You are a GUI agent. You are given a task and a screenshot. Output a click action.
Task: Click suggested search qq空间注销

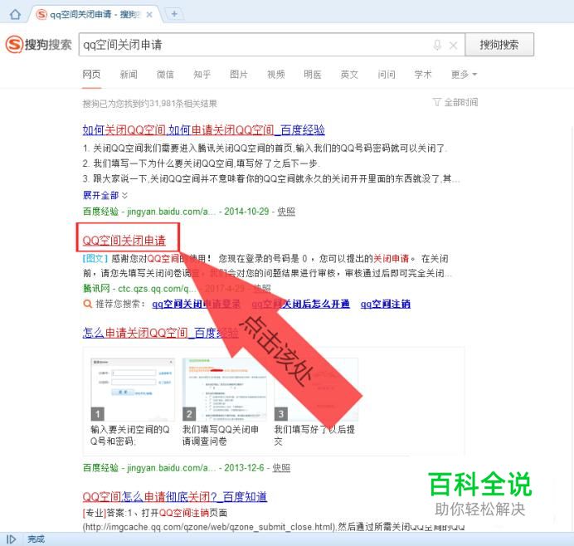click(386, 304)
